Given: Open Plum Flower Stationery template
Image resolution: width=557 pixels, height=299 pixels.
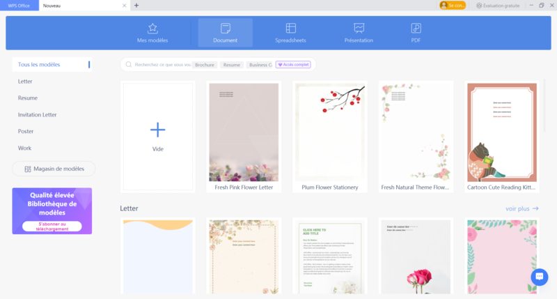Looking at the screenshot, I should tap(330, 137).
